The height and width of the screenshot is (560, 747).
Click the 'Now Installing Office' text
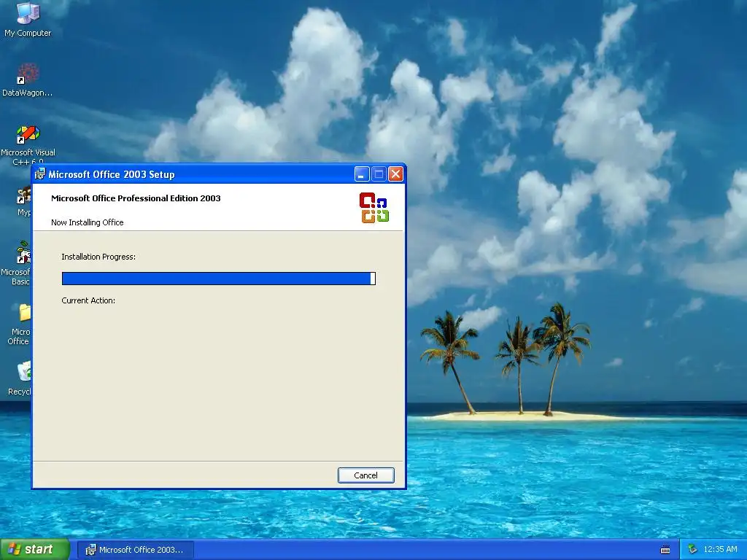88,222
